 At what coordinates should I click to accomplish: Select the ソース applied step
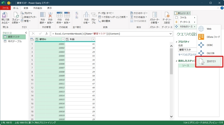pos(187,66)
